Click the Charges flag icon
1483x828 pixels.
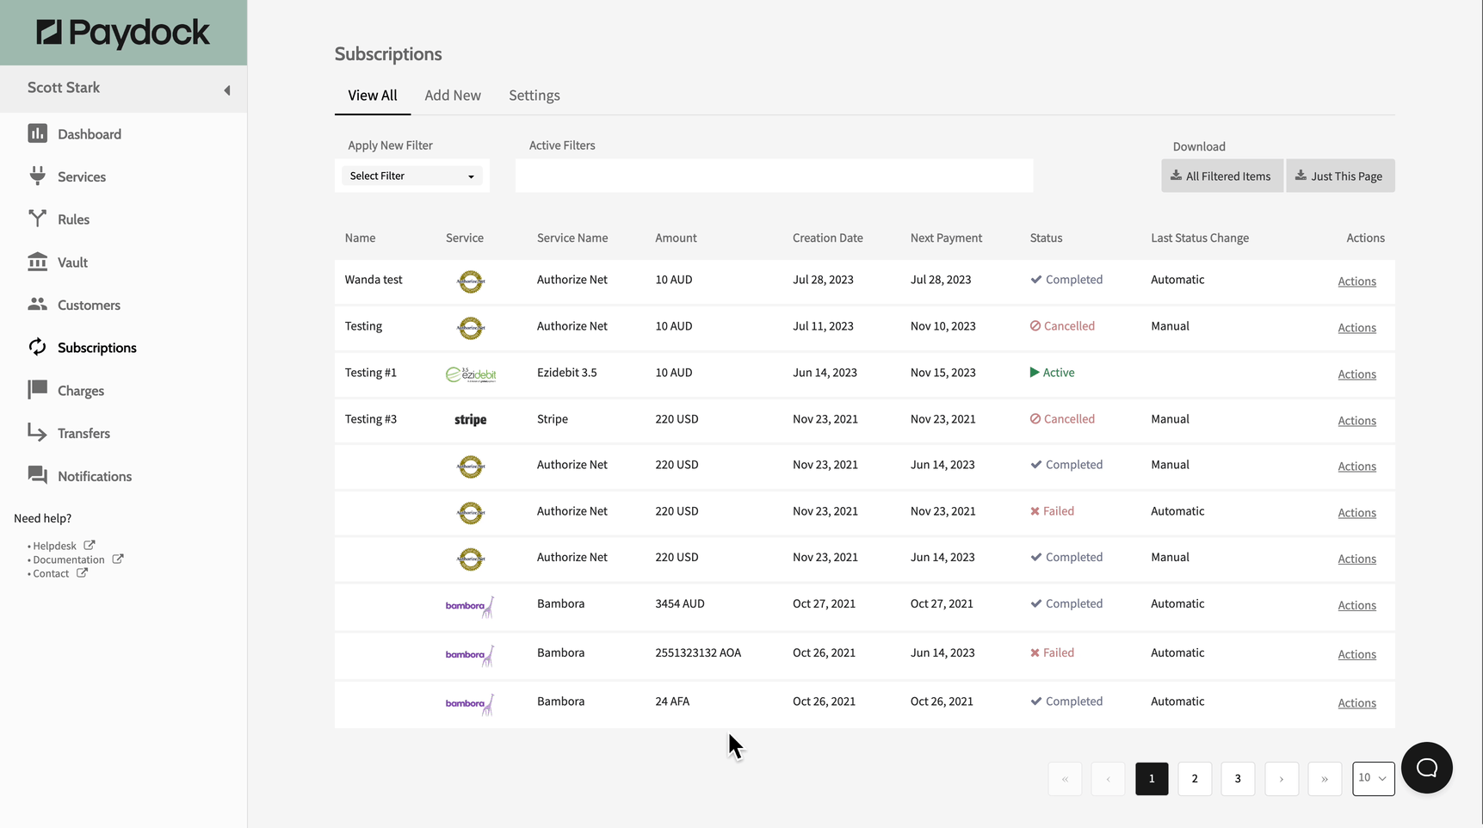(37, 390)
